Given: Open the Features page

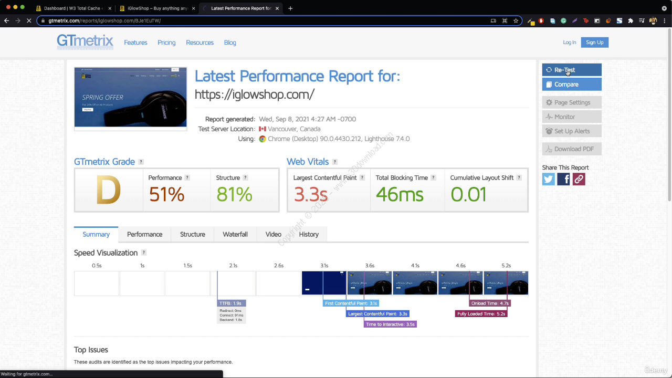Looking at the screenshot, I should pyautogui.click(x=135, y=43).
